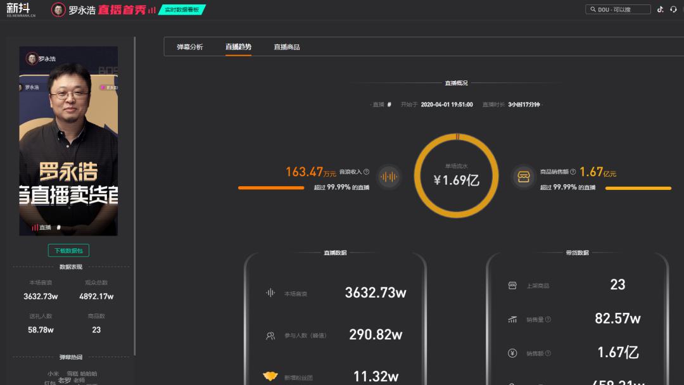Click help icon beside 销售额 in 带货数据

tap(548, 353)
